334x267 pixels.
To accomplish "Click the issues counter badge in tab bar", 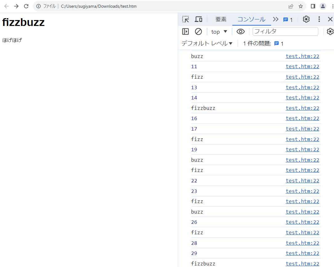I will point(288,19).
